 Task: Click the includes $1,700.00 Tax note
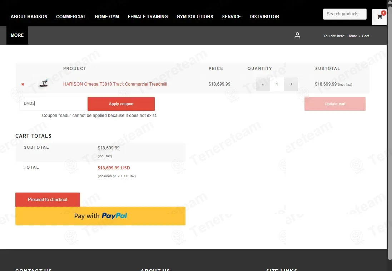(116, 176)
